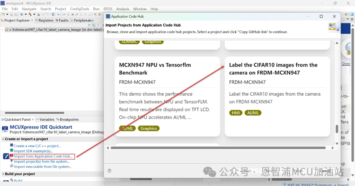355x186 pixels.
Task: Switch to the Faults tab
Action: point(62,21)
